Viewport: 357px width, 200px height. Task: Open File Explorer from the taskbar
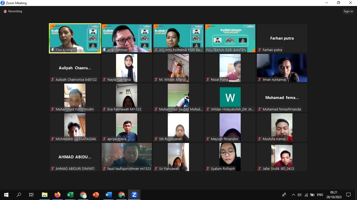point(45,195)
